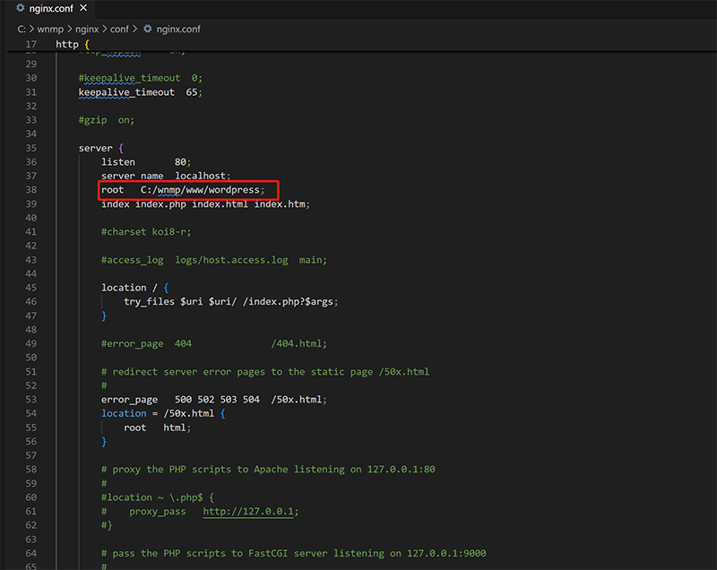Click '#charset koi8-r;' comment
717x570 pixels.
click(x=146, y=232)
